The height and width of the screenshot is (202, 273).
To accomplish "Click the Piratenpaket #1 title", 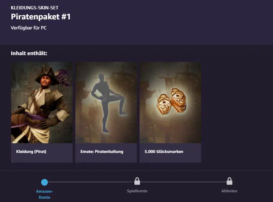I will [41, 17].
